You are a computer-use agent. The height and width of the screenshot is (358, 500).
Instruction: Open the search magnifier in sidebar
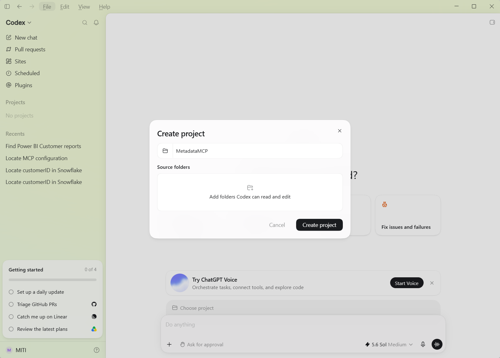pos(85,23)
